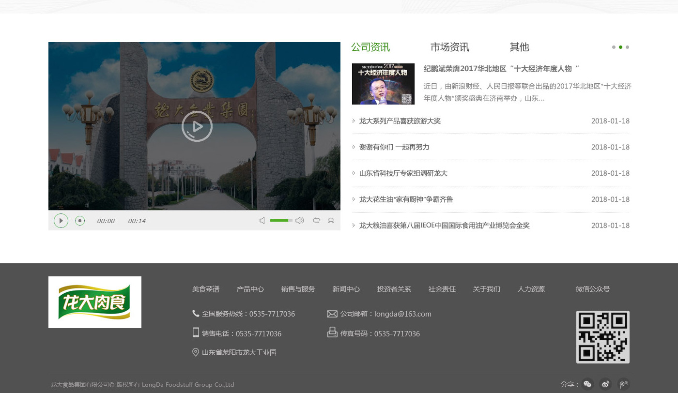The image size is (678, 393).
Task: Open article 龙大系列产品喜获旅游大奖
Action: [400, 121]
